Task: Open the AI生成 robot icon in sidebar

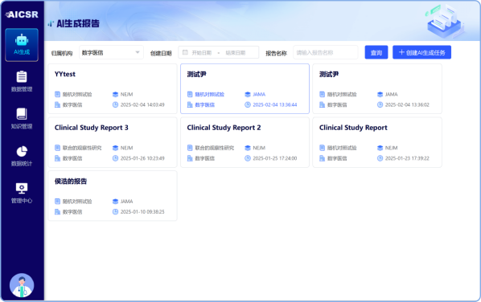Action: point(22,40)
